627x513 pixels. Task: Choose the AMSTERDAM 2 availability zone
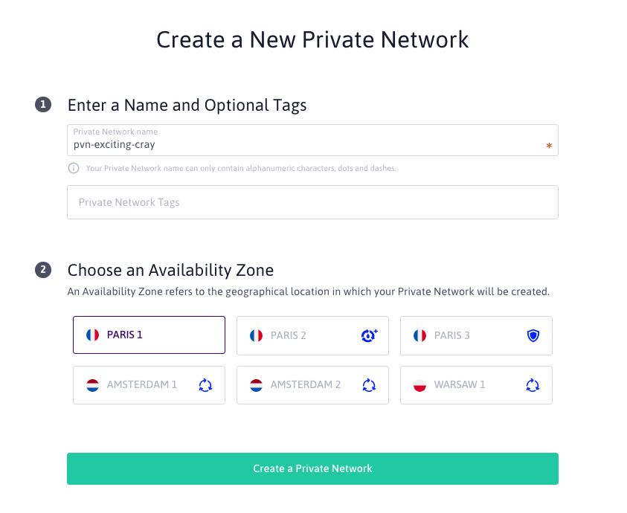[312, 385]
